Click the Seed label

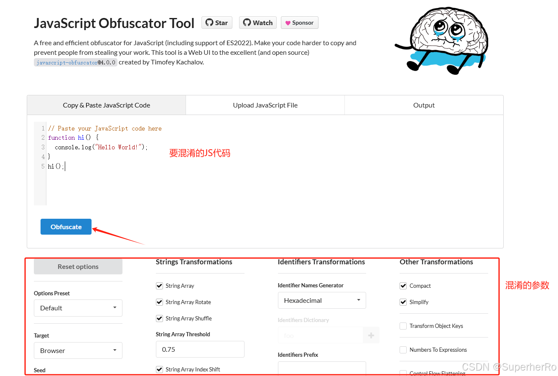[40, 370]
